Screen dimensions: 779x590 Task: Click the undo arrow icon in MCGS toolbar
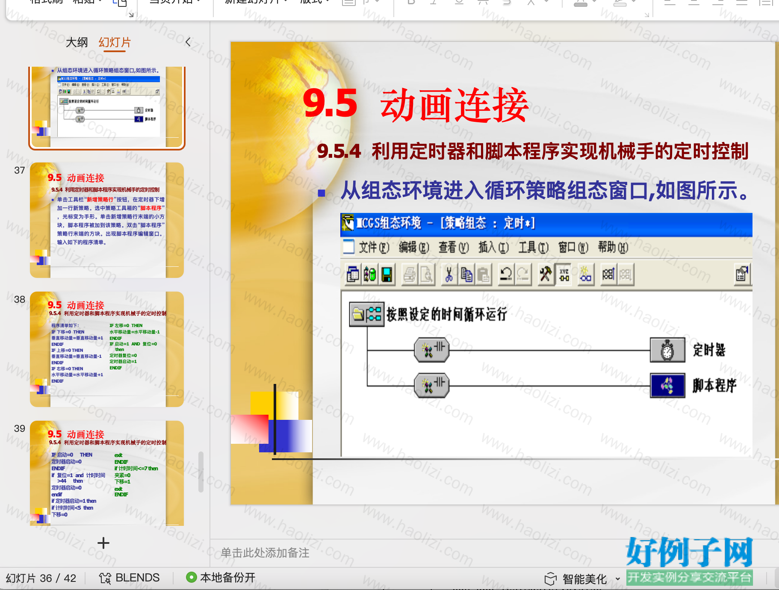[x=506, y=274]
